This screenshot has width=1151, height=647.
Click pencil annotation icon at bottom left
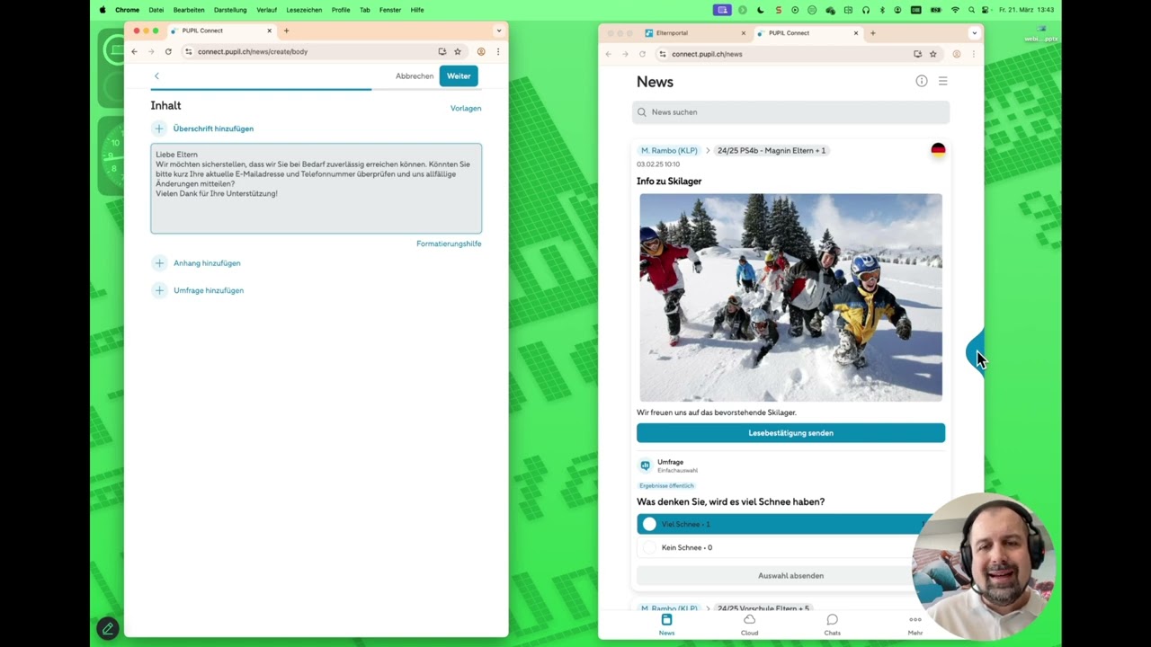[108, 628]
